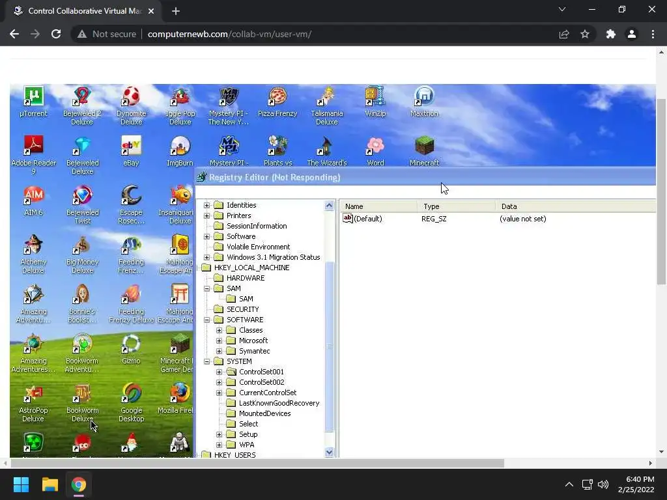Expand the Symantec registry key
The height and width of the screenshot is (500, 667).
click(x=219, y=351)
